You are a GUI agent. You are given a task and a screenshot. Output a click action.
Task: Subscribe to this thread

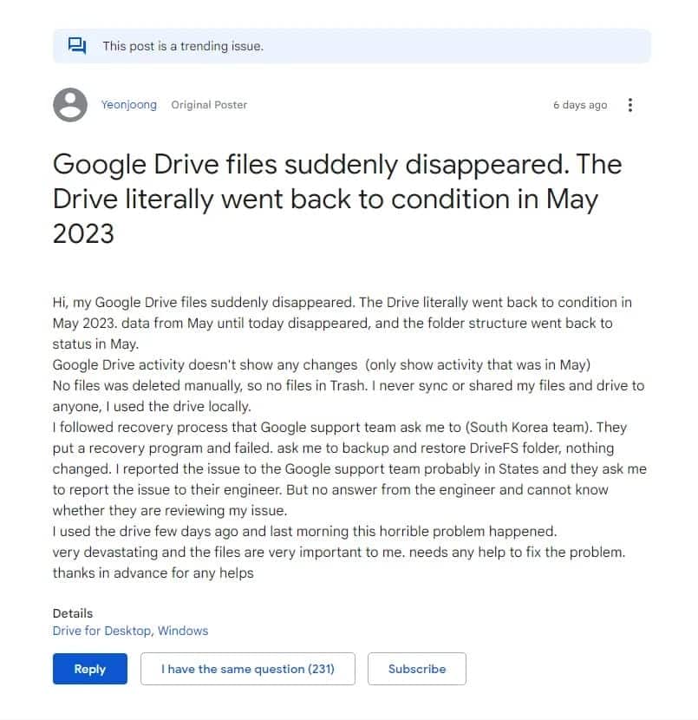(x=417, y=669)
